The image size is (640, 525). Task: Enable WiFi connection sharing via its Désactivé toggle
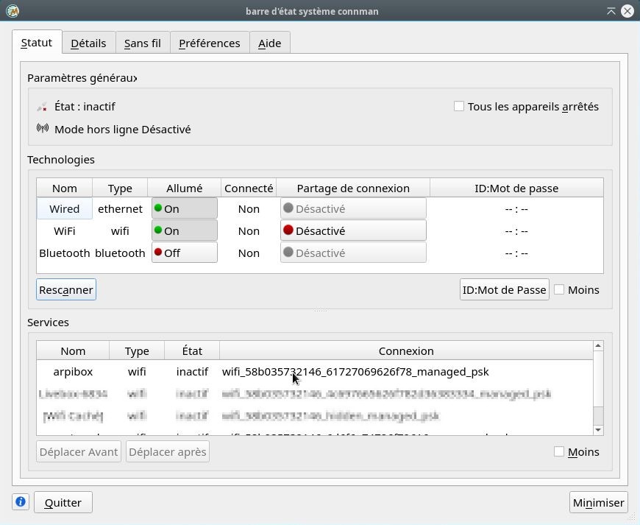click(353, 230)
